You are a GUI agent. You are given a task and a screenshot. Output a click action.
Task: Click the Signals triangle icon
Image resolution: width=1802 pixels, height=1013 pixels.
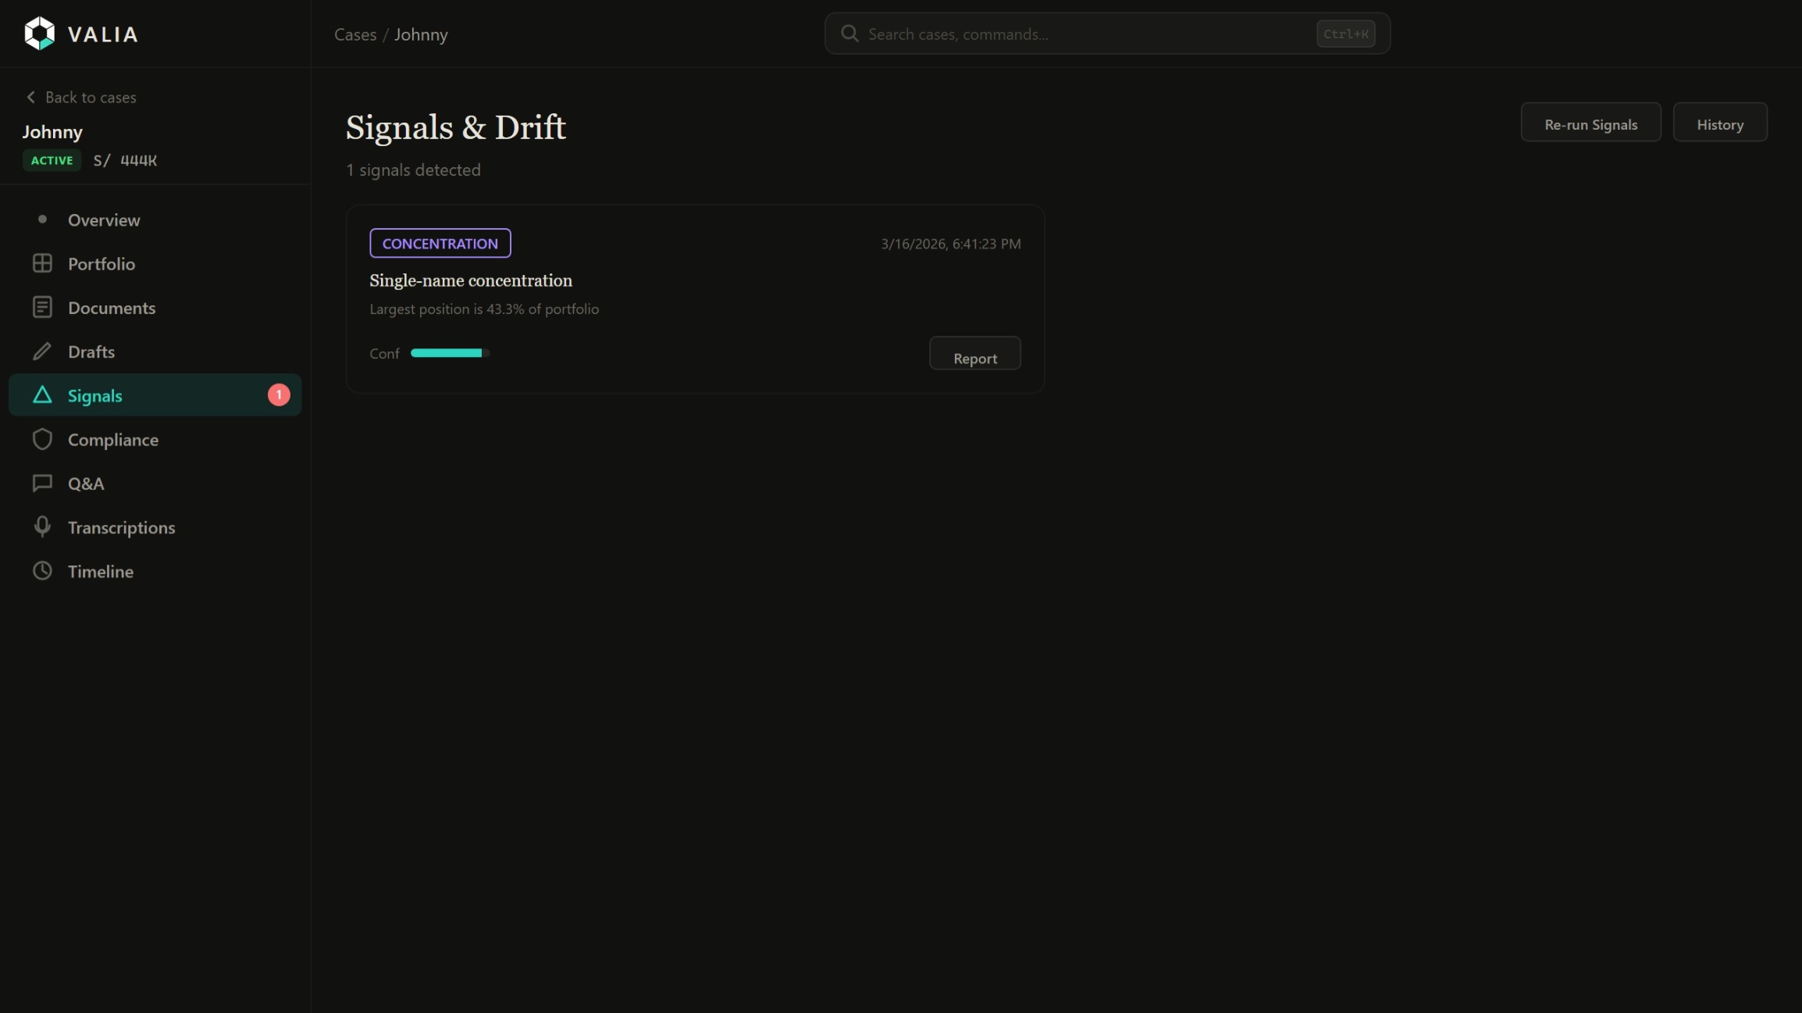pyautogui.click(x=42, y=395)
